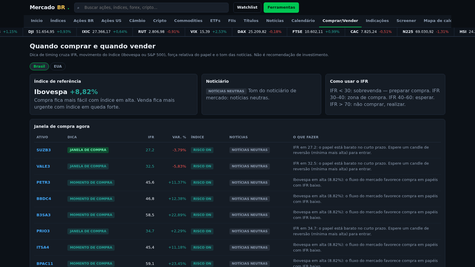Click the Mercado BR logo
Viewport: 475px width, 267px height.
[x=49, y=7]
